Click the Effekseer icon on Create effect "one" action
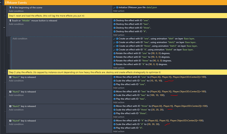The width and height of the screenshot is (227, 134). pos(117,39)
